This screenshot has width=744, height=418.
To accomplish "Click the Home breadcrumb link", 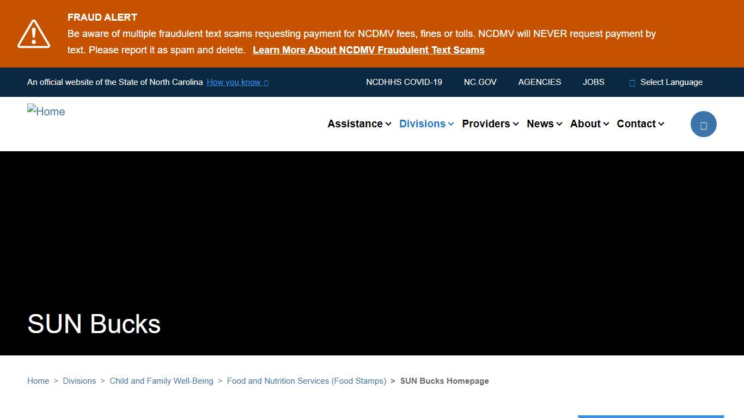I will click(x=38, y=381).
